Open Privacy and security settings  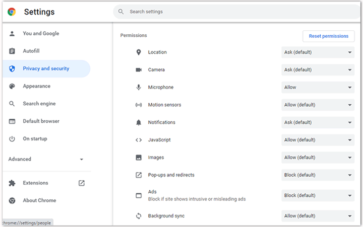point(46,68)
